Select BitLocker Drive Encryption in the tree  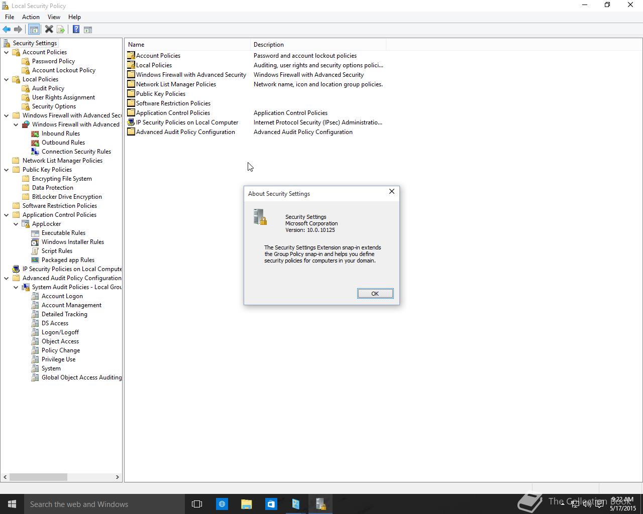click(67, 197)
